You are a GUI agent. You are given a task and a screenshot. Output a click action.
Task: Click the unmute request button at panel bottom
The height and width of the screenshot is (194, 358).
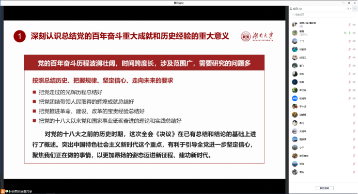324,188
